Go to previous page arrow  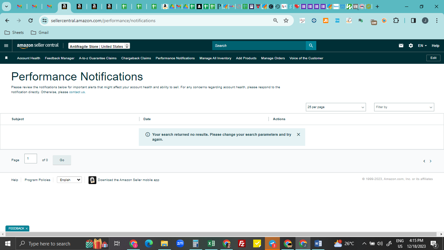click(424, 161)
